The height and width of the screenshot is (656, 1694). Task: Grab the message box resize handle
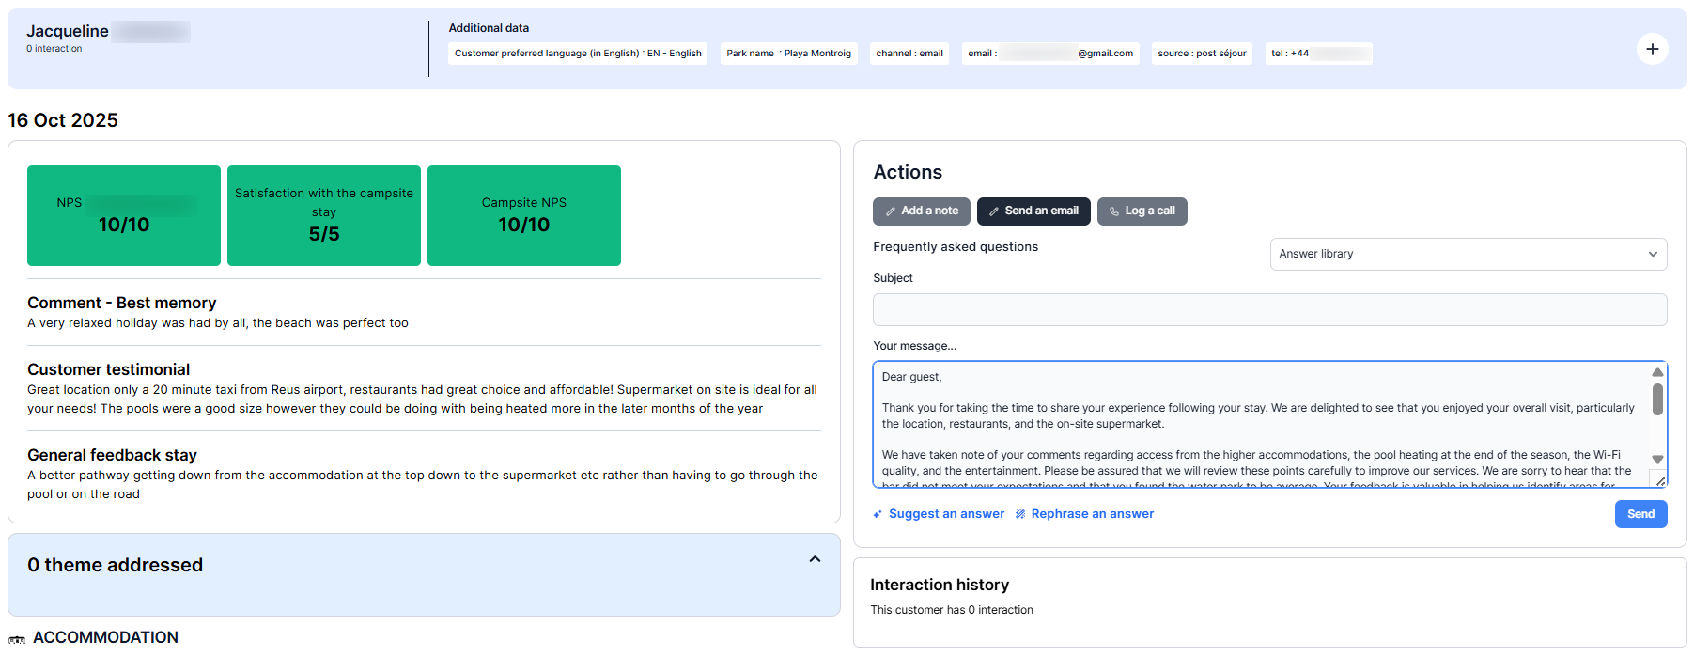(1660, 481)
